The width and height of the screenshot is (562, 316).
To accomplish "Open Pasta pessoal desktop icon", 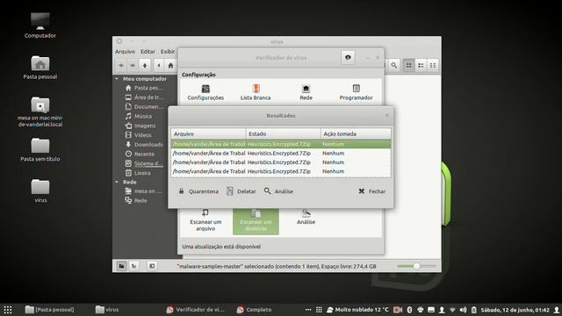I will [40, 68].
